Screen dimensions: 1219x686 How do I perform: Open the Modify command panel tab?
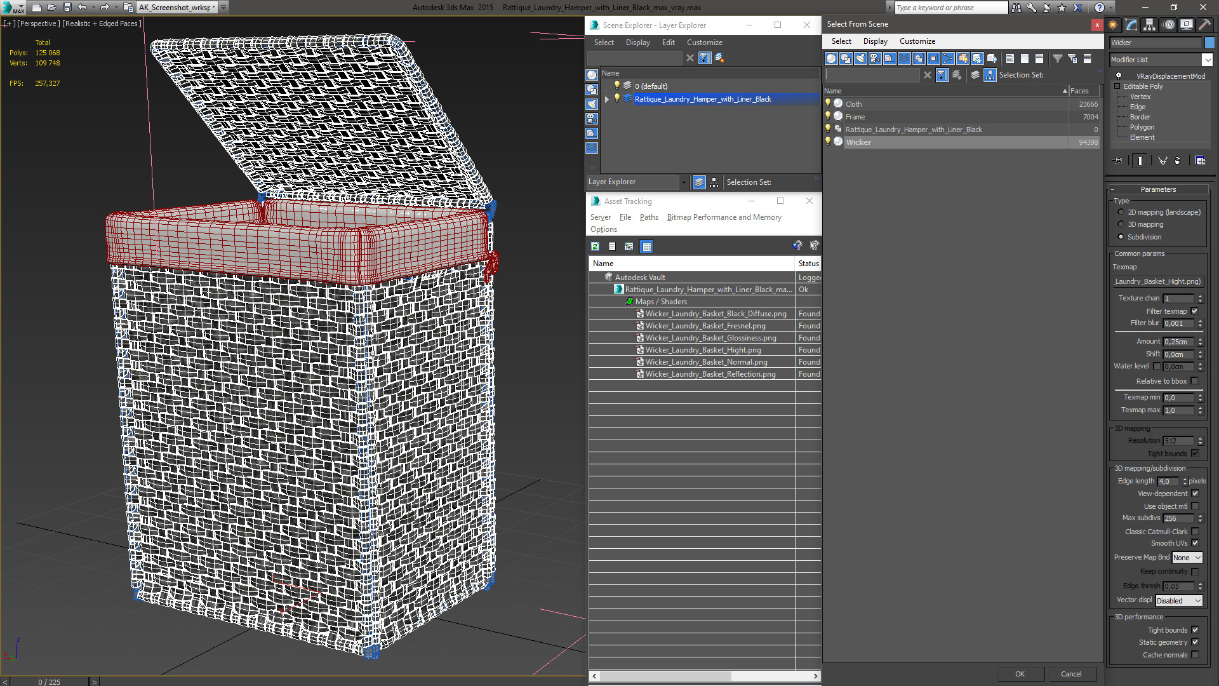tap(1131, 25)
